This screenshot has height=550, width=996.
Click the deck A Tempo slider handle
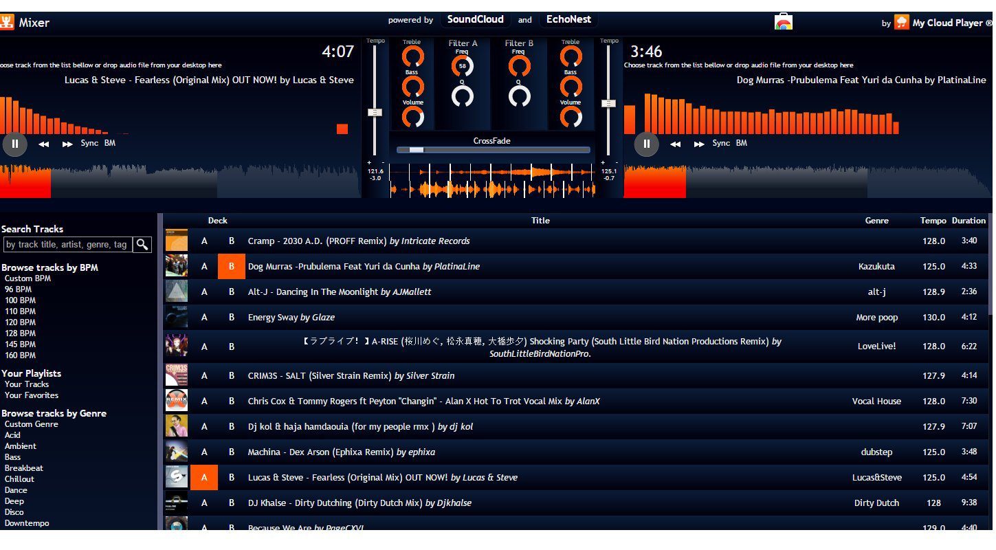point(375,112)
